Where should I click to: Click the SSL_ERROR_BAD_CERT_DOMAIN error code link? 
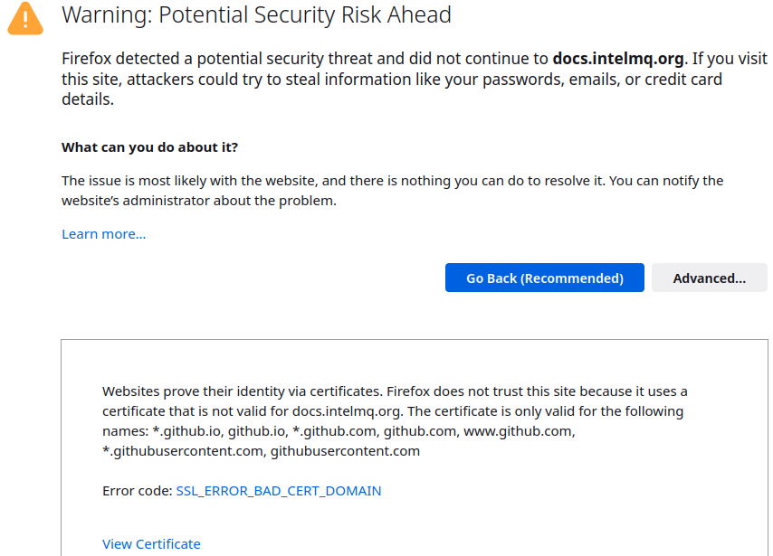pos(278,491)
